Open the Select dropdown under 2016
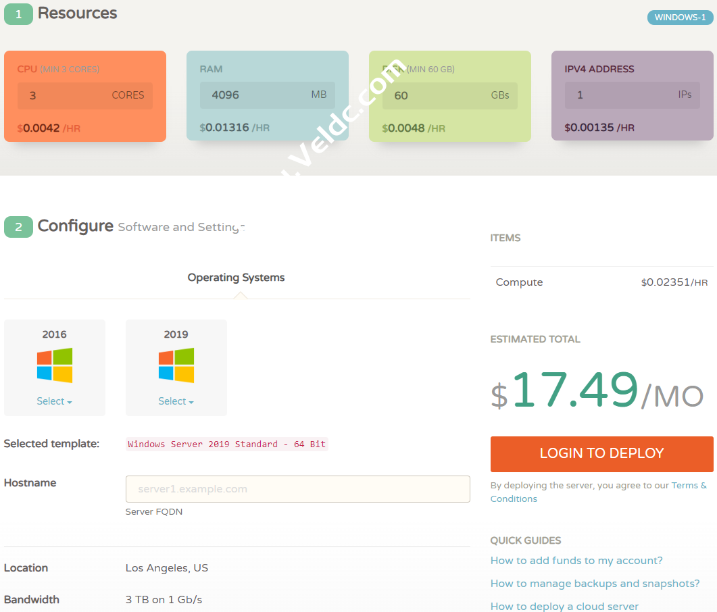 coord(54,401)
